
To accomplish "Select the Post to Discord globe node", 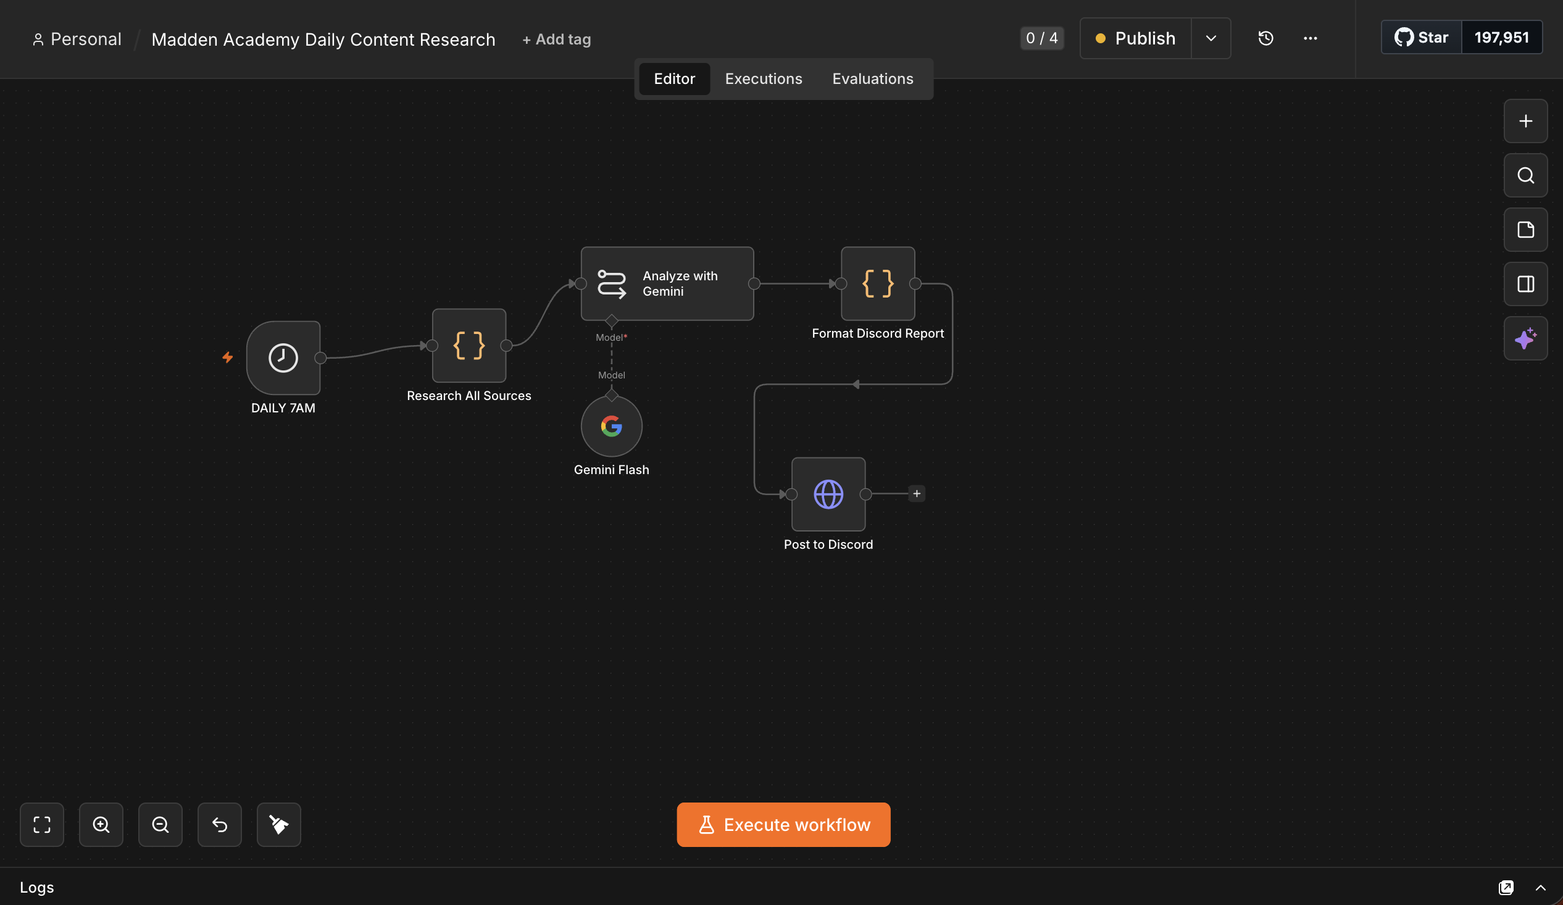I will pos(828,494).
